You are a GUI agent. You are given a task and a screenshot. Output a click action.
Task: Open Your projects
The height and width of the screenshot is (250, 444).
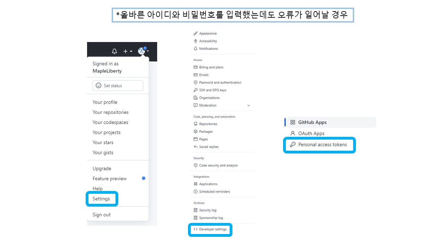tap(106, 132)
